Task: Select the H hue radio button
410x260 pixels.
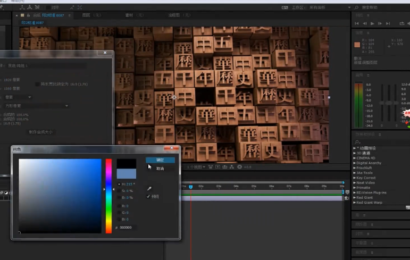Action: tap(119, 184)
